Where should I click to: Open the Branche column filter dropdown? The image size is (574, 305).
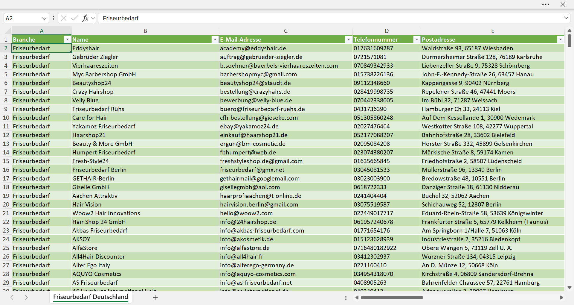tap(67, 40)
